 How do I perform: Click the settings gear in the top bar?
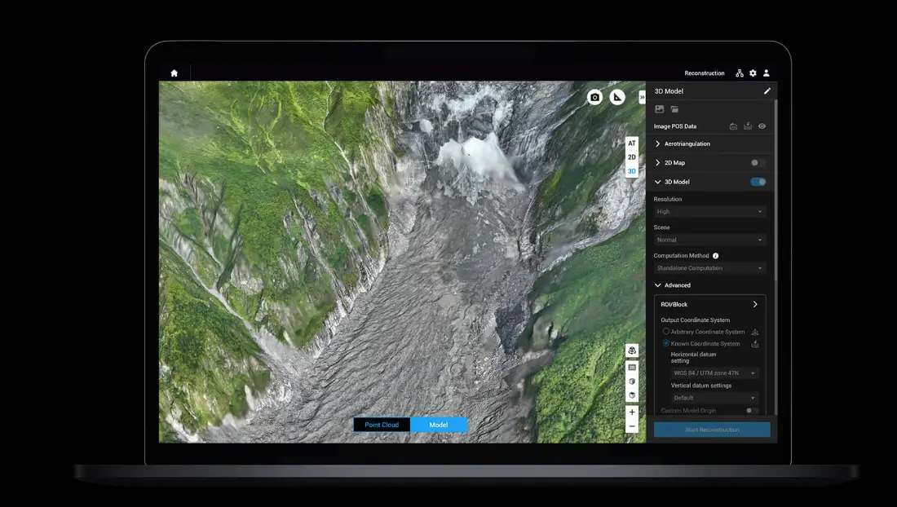point(752,73)
